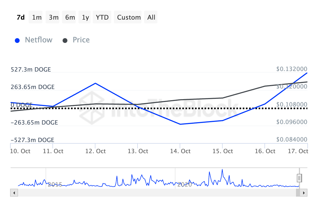The width and height of the screenshot is (318, 212).
Task: Show the 1y time range
Action: (85, 17)
